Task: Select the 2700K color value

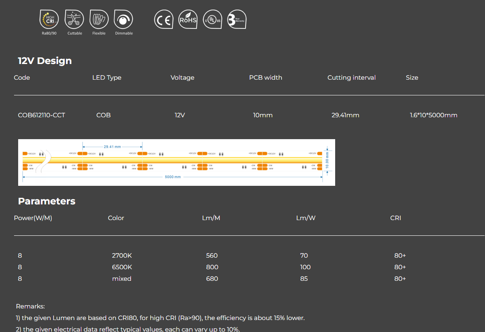Action: (x=121, y=256)
